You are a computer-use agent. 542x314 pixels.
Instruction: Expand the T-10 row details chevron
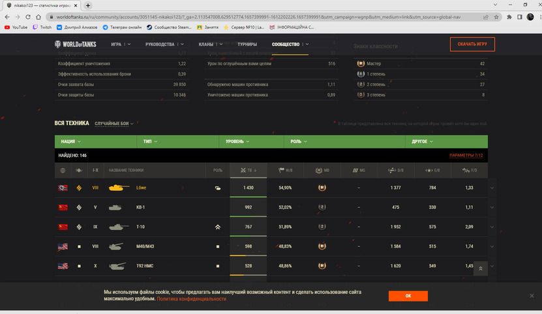492,227
